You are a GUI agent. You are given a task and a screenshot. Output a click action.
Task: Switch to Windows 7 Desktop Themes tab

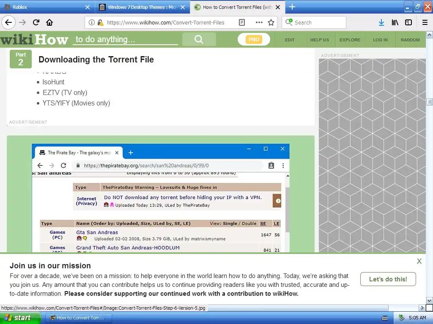coord(142,7)
